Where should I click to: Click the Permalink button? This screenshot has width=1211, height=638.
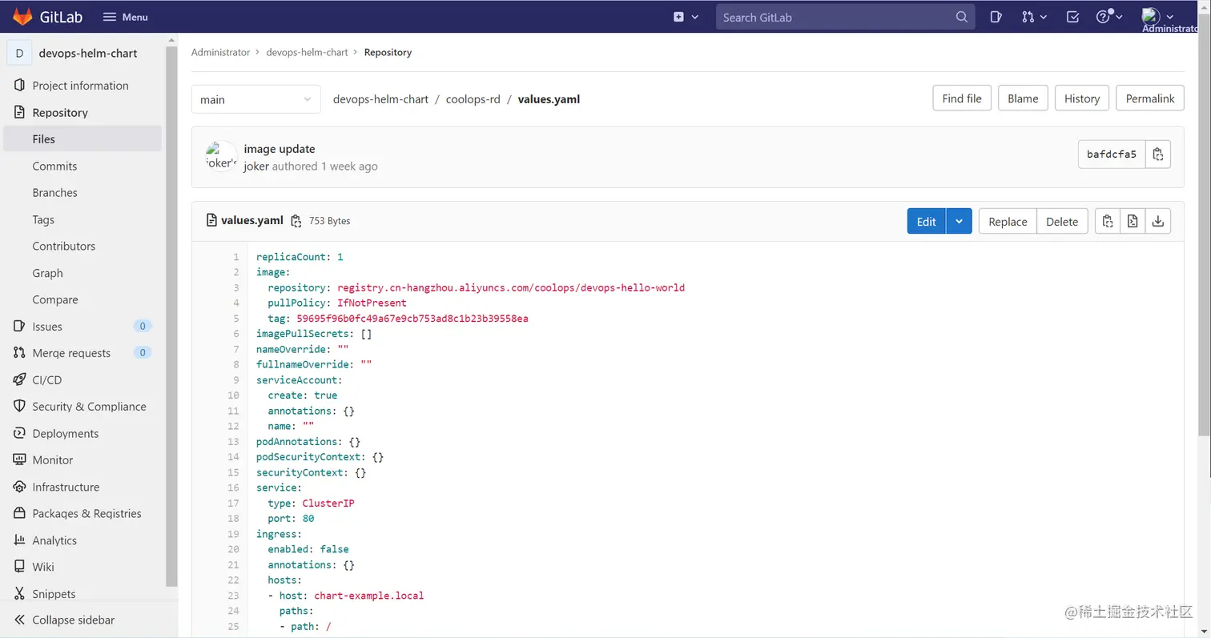point(1150,98)
